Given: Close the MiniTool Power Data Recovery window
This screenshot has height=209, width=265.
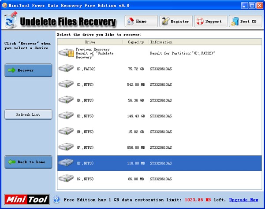Looking at the screenshot, I should click(260, 5).
